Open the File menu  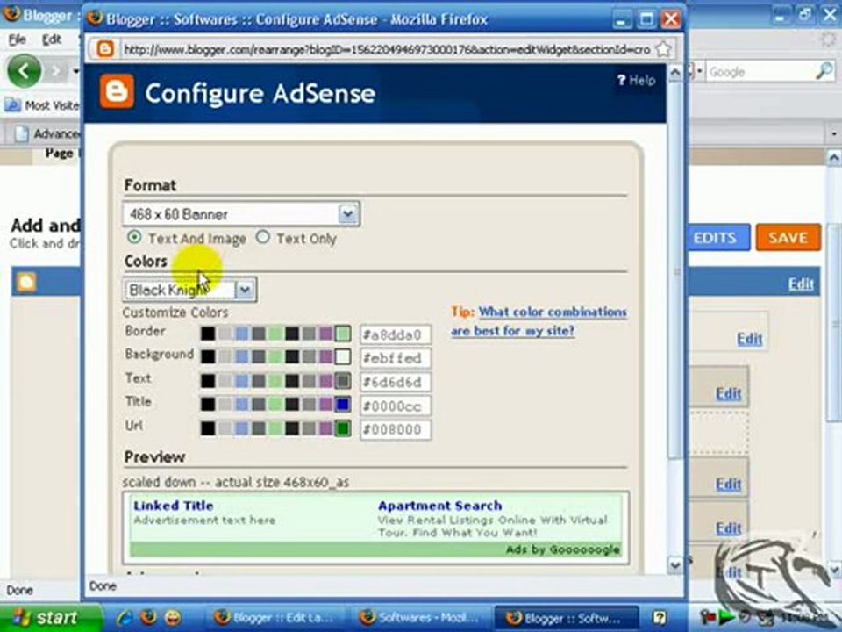[x=17, y=39]
